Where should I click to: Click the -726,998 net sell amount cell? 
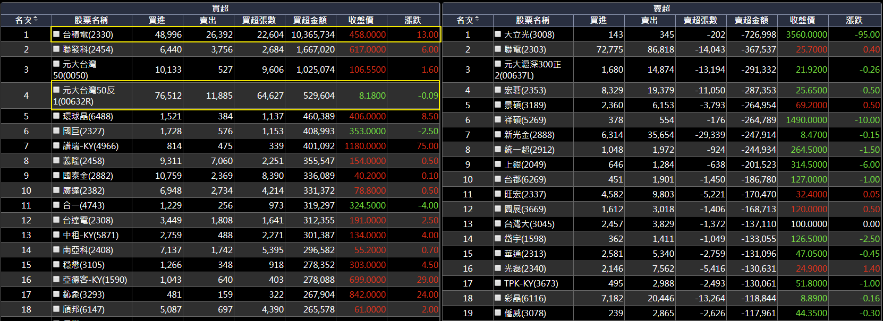[x=752, y=34]
